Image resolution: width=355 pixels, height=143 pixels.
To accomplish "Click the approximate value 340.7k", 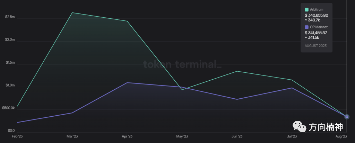I will click(312, 20).
